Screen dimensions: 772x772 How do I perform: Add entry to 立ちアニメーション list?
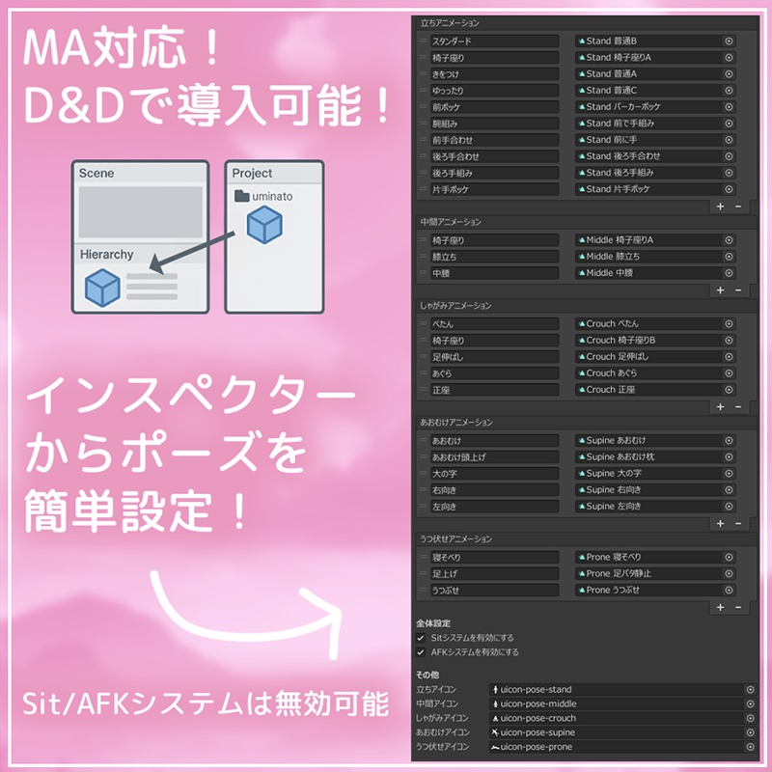[x=720, y=207]
